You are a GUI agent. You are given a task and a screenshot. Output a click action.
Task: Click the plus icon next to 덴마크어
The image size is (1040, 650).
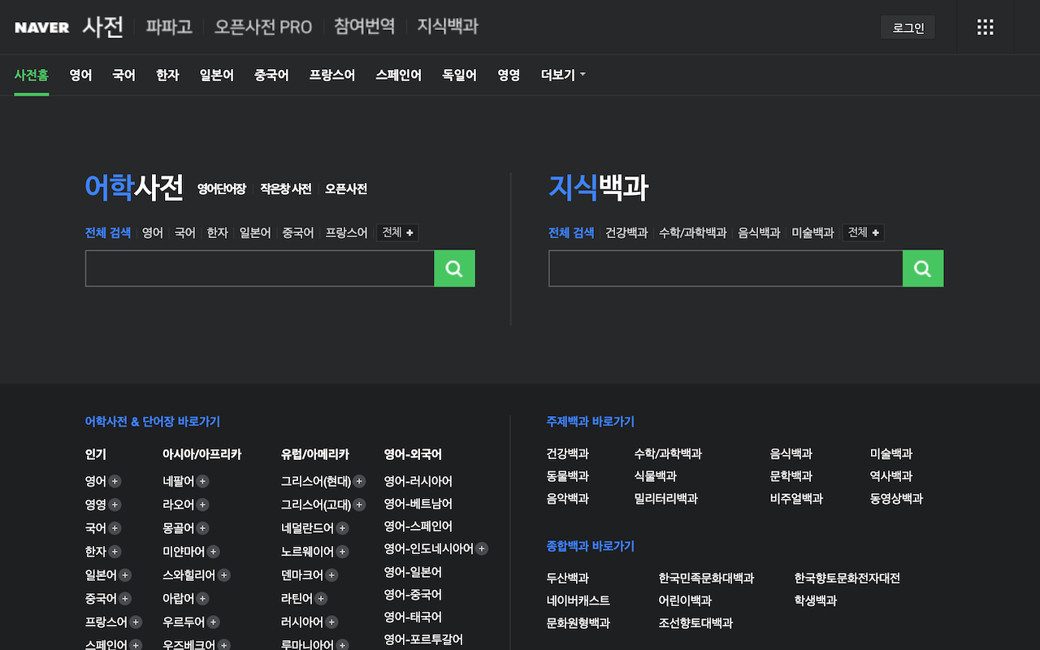[332, 575]
